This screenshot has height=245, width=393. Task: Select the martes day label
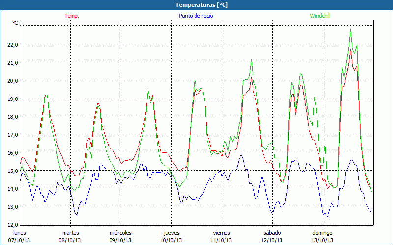[71, 232]
